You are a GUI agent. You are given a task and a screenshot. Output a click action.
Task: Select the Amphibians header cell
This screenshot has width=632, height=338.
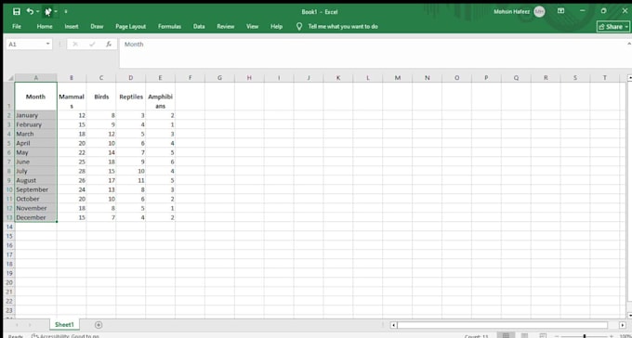(161, 97)
